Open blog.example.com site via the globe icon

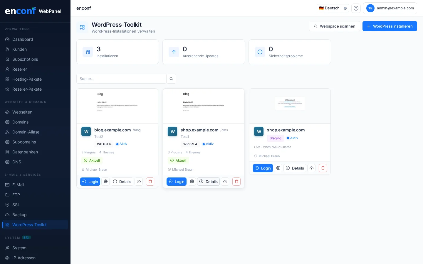point(105,182)
